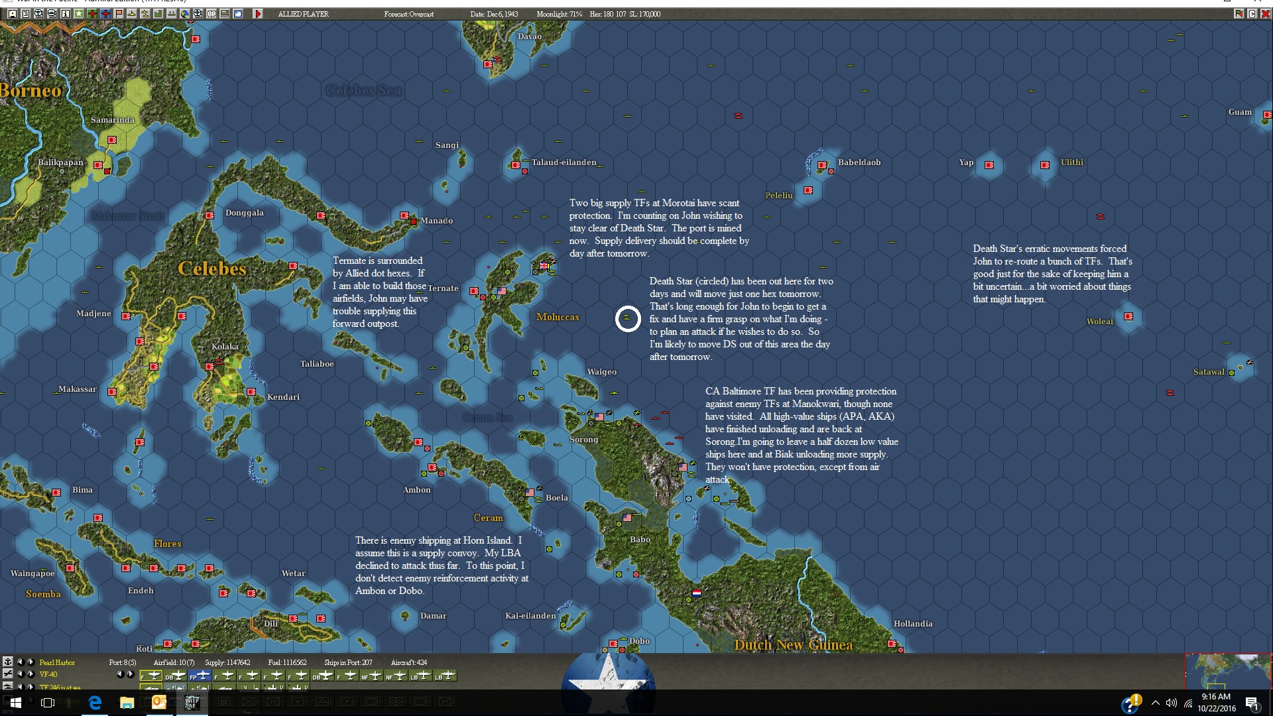
Task: Click the VF-40 unit name
Action: (x=48, y=674)
